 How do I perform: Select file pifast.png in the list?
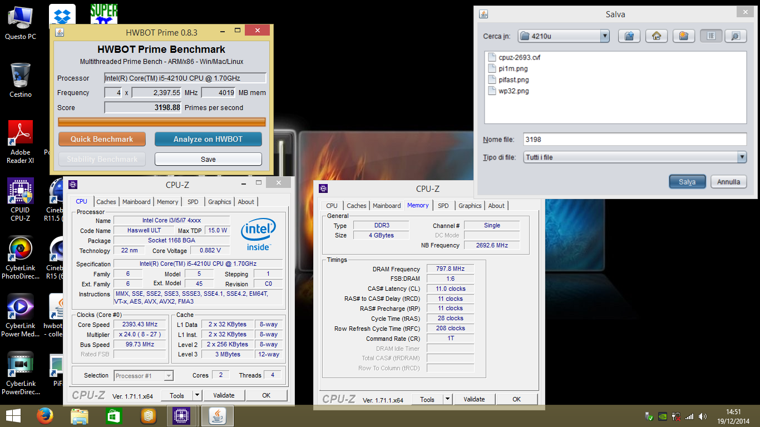coord(514,80)
